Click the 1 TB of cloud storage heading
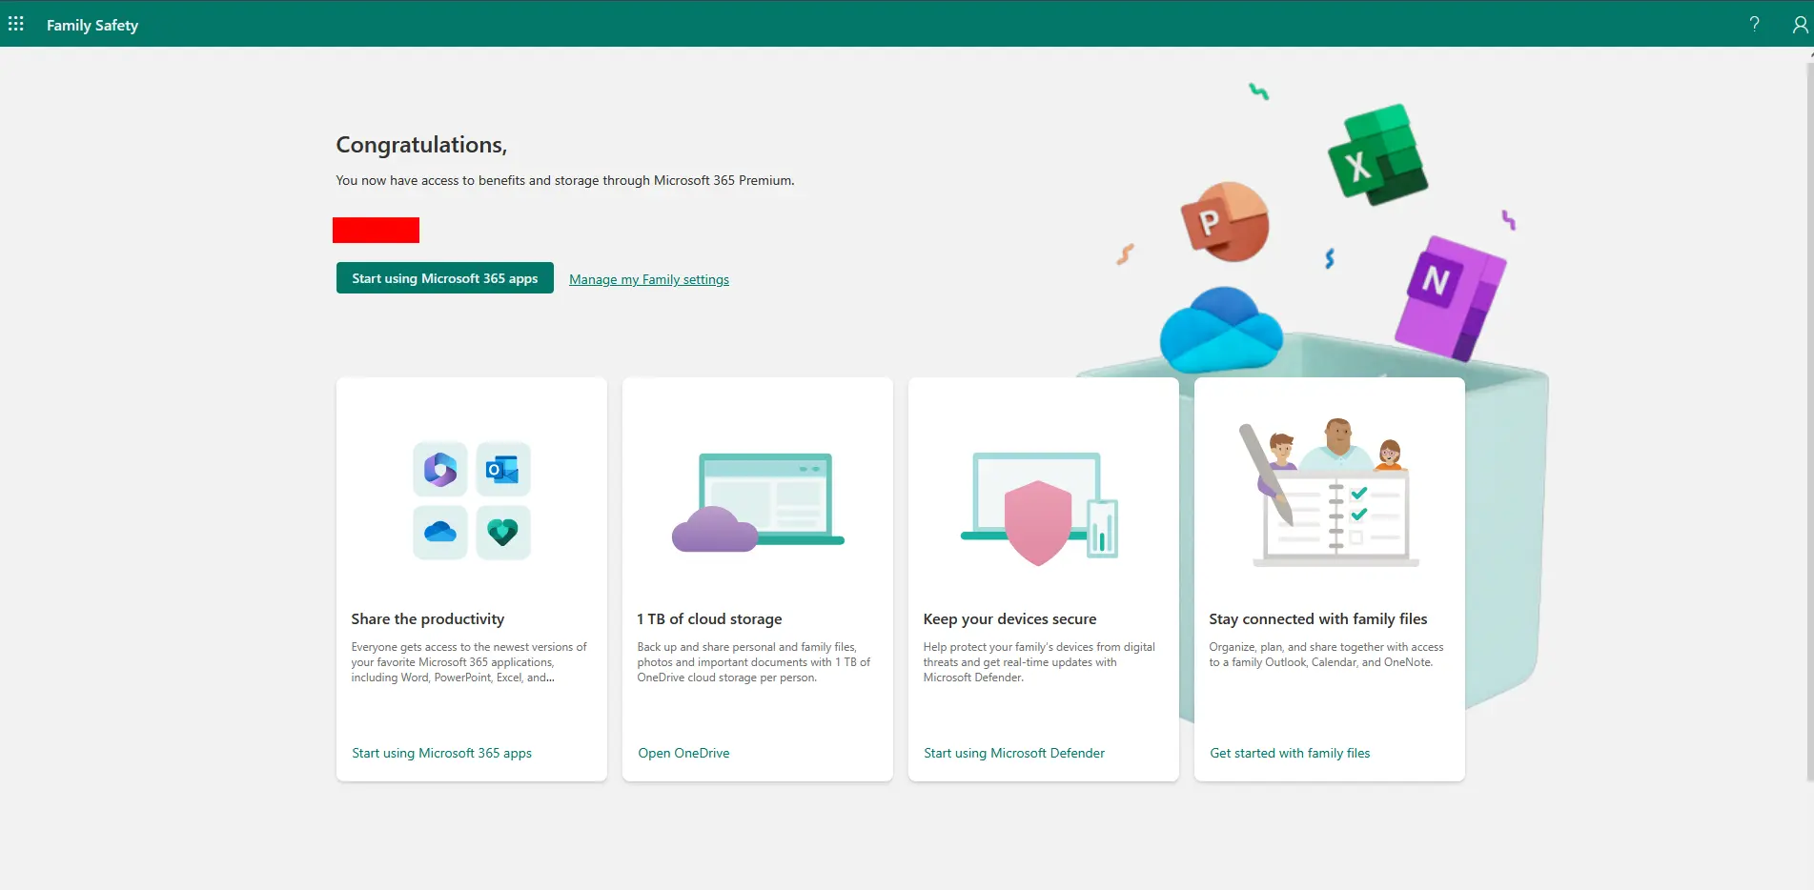 click(x=709, y=619)
